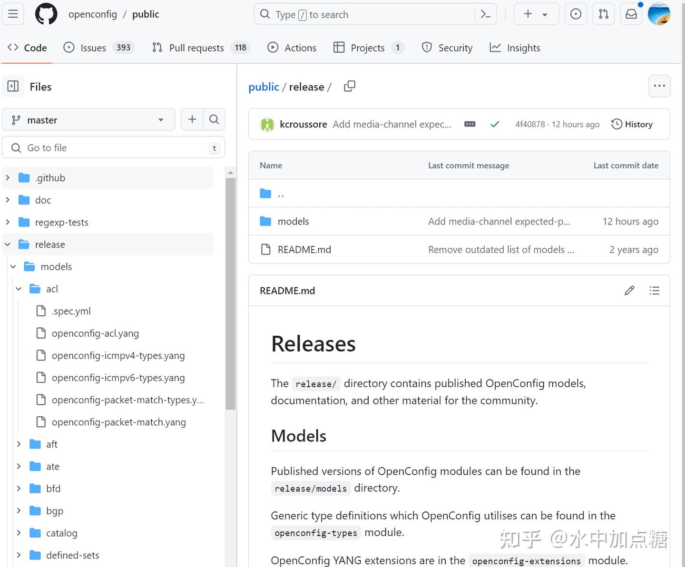Open the master branch dropdown
This screenshot has height=567, width=685.
point(88,120)
